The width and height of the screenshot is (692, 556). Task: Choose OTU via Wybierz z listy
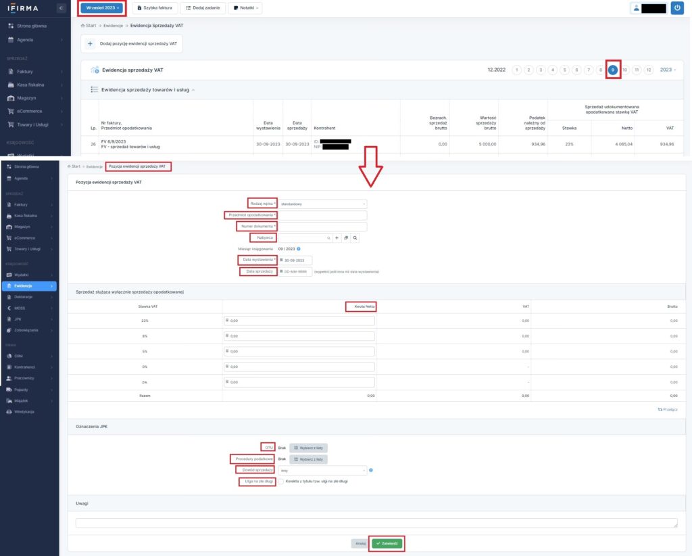309,448
